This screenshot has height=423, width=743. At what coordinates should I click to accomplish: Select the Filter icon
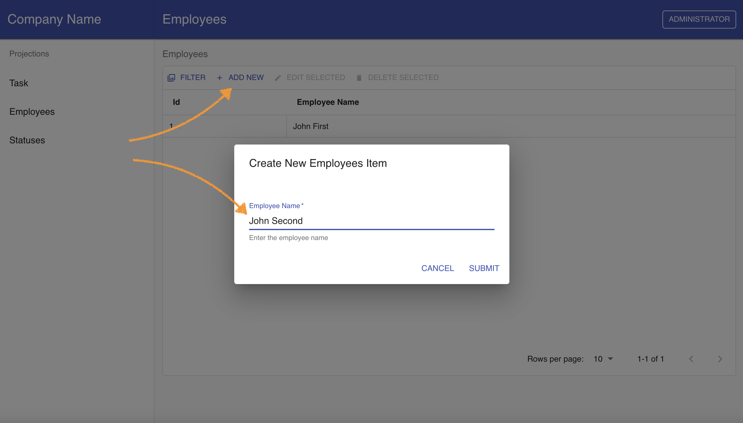pyautogui.click(x=171, y=78)
